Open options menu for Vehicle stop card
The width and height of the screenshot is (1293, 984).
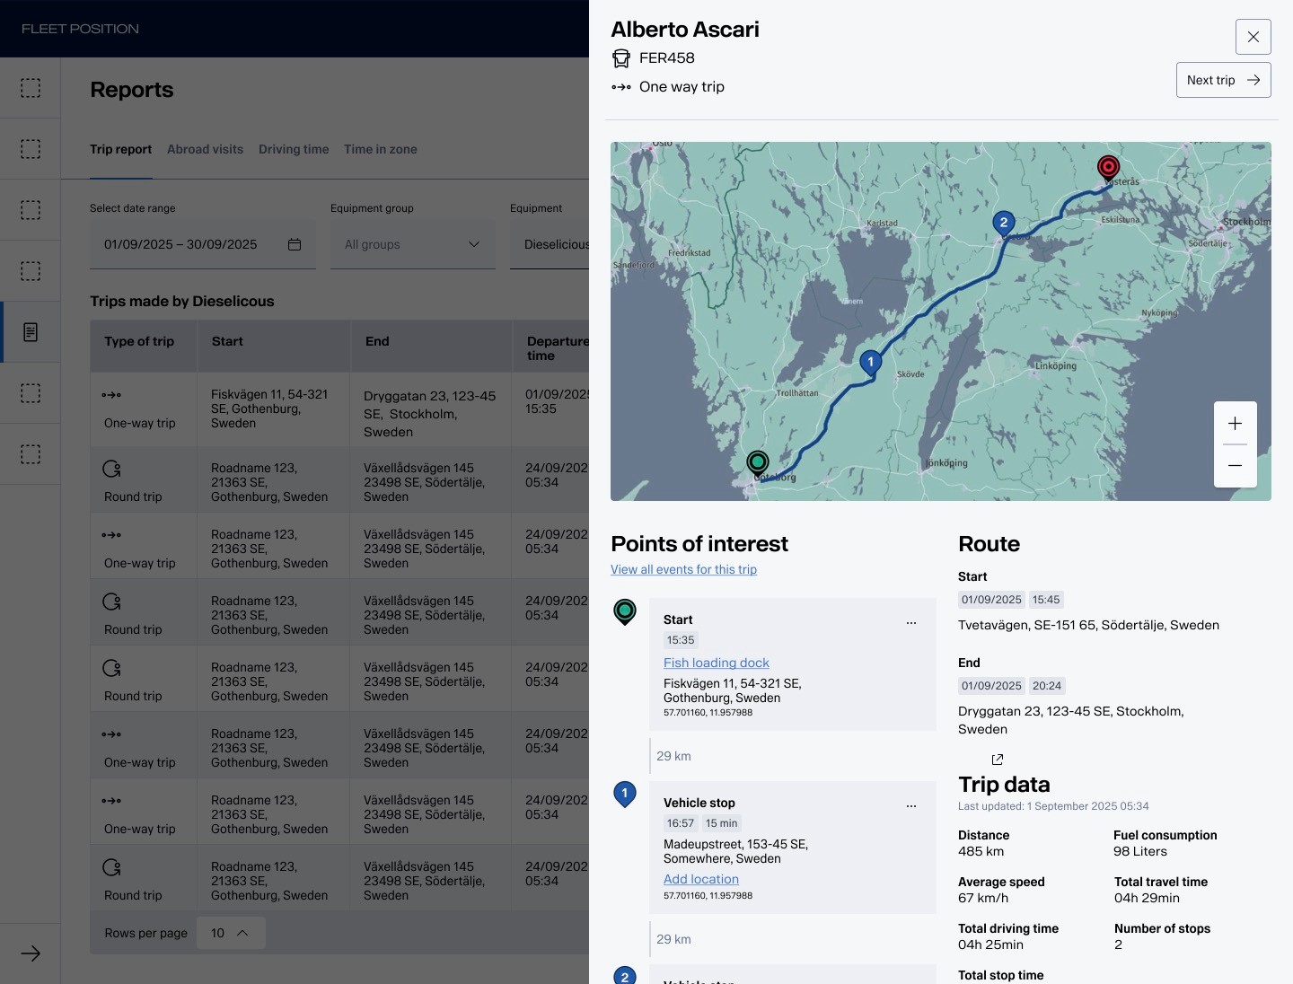911,805
